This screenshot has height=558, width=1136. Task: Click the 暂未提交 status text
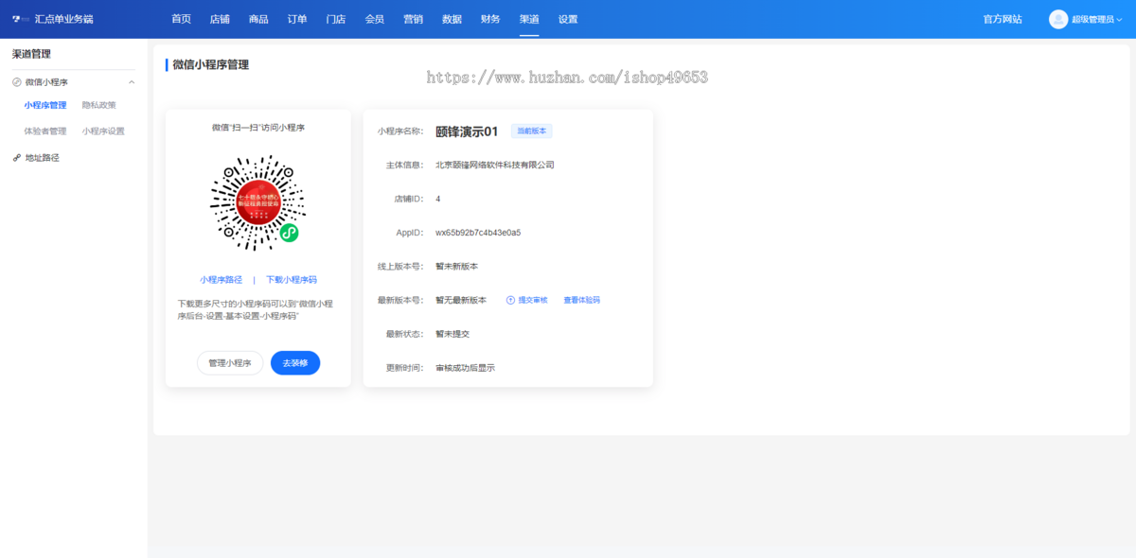click(x=453, y=334)
